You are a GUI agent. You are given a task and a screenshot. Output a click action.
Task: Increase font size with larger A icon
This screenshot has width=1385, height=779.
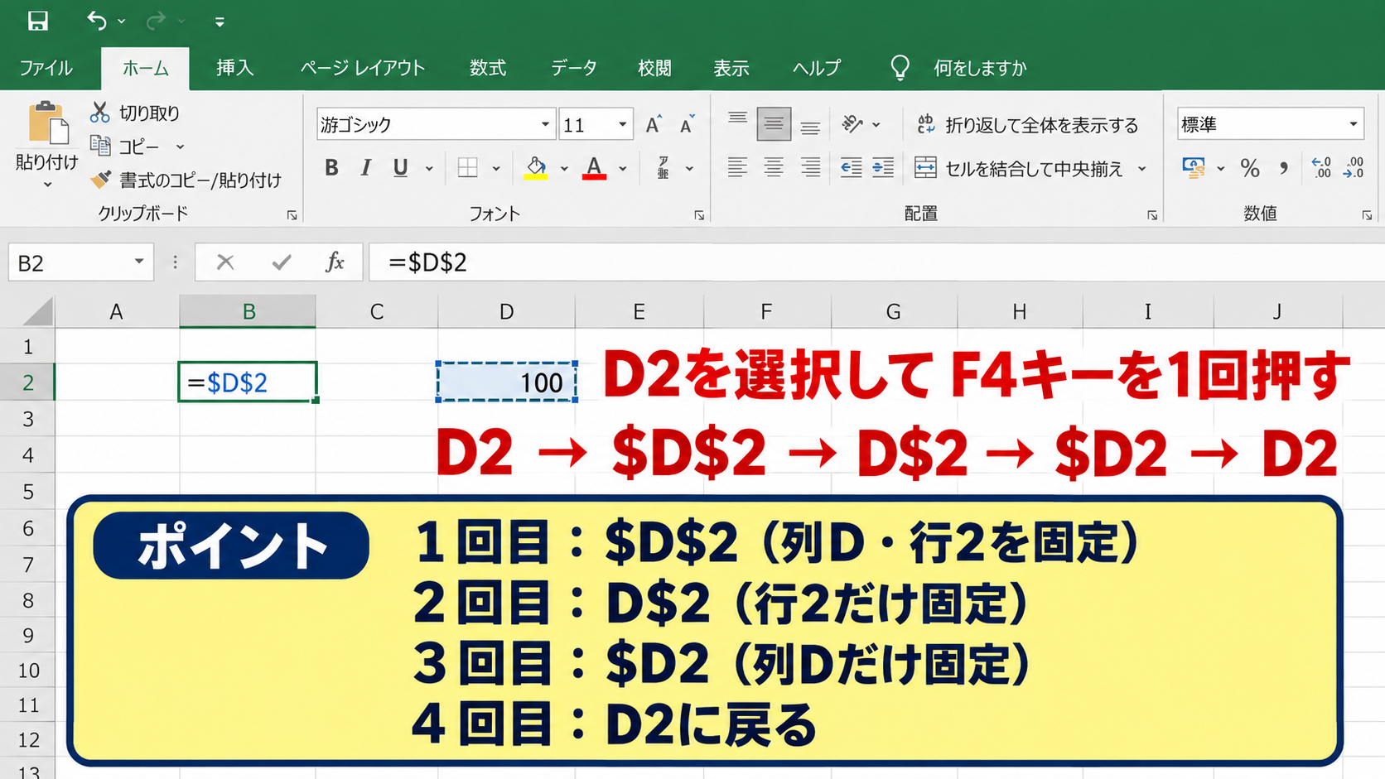(x=654, y=124)
